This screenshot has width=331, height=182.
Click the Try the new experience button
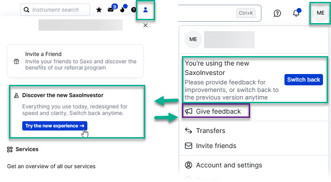[x=55, y=126]
